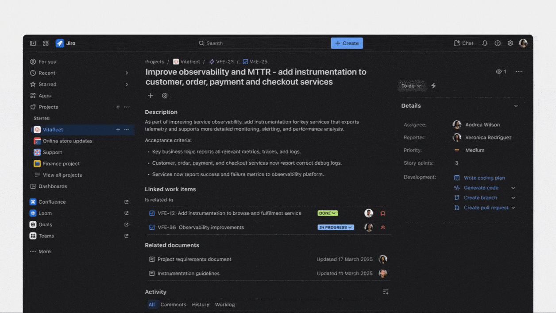The height and width of the screenshot is (313, 556).
Task: Open Online store updates project
Action: 63,141
